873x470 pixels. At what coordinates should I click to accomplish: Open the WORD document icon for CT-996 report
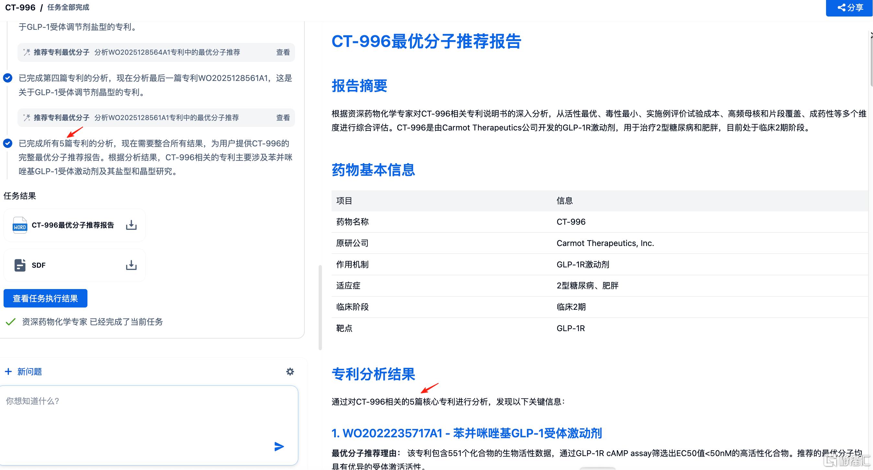coord(20,225)
